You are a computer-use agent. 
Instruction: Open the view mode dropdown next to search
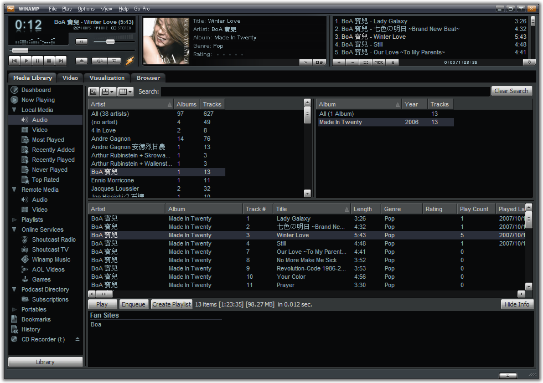108,91
